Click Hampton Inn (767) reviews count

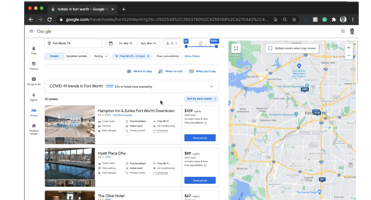pyautogui.click(x=108, y=115)
